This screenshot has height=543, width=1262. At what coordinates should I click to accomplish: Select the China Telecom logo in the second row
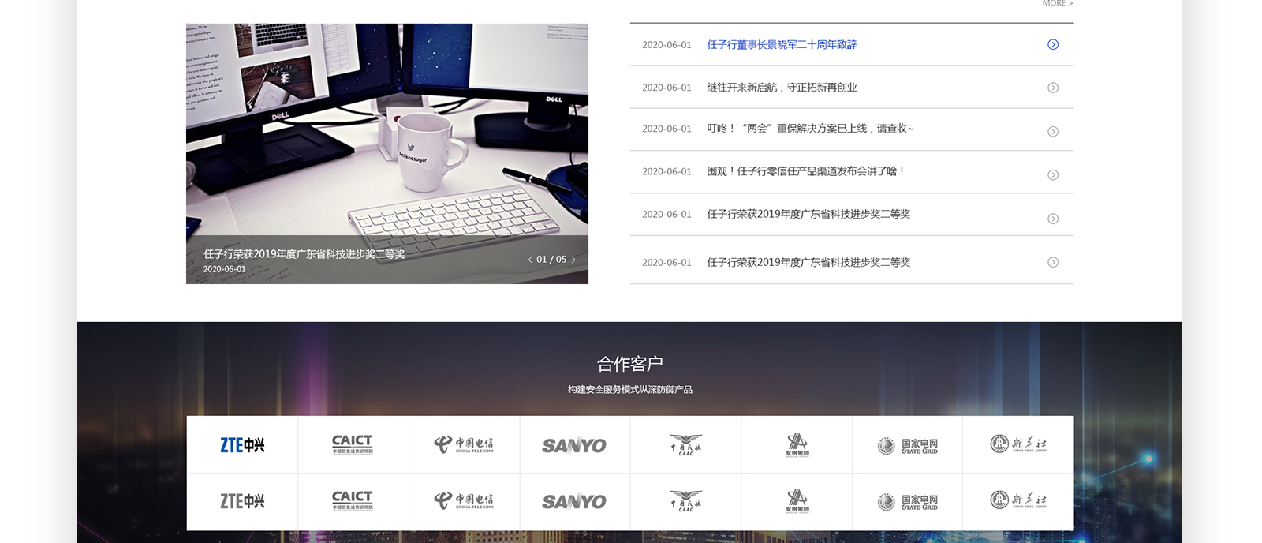point(464,501)
